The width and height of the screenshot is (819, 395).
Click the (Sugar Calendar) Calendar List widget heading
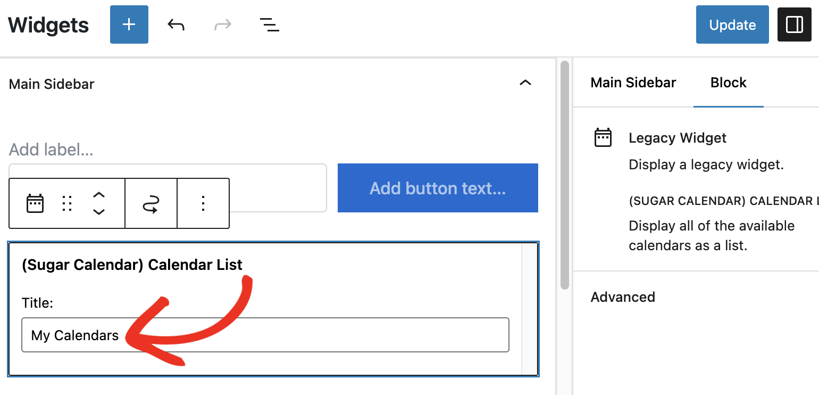pos(132,265)
